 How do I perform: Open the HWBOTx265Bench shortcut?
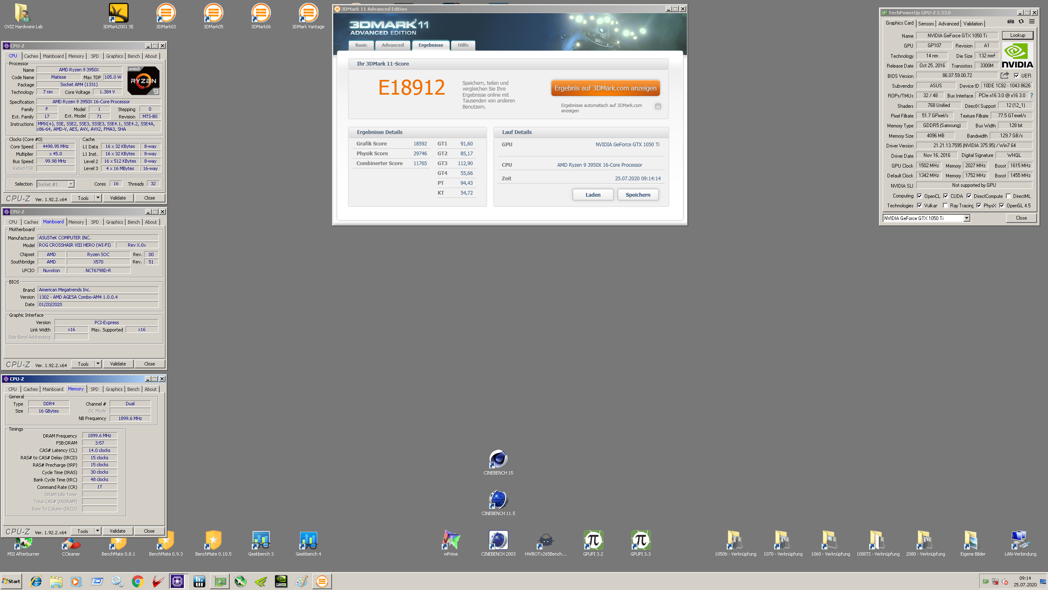pos(546,543)
